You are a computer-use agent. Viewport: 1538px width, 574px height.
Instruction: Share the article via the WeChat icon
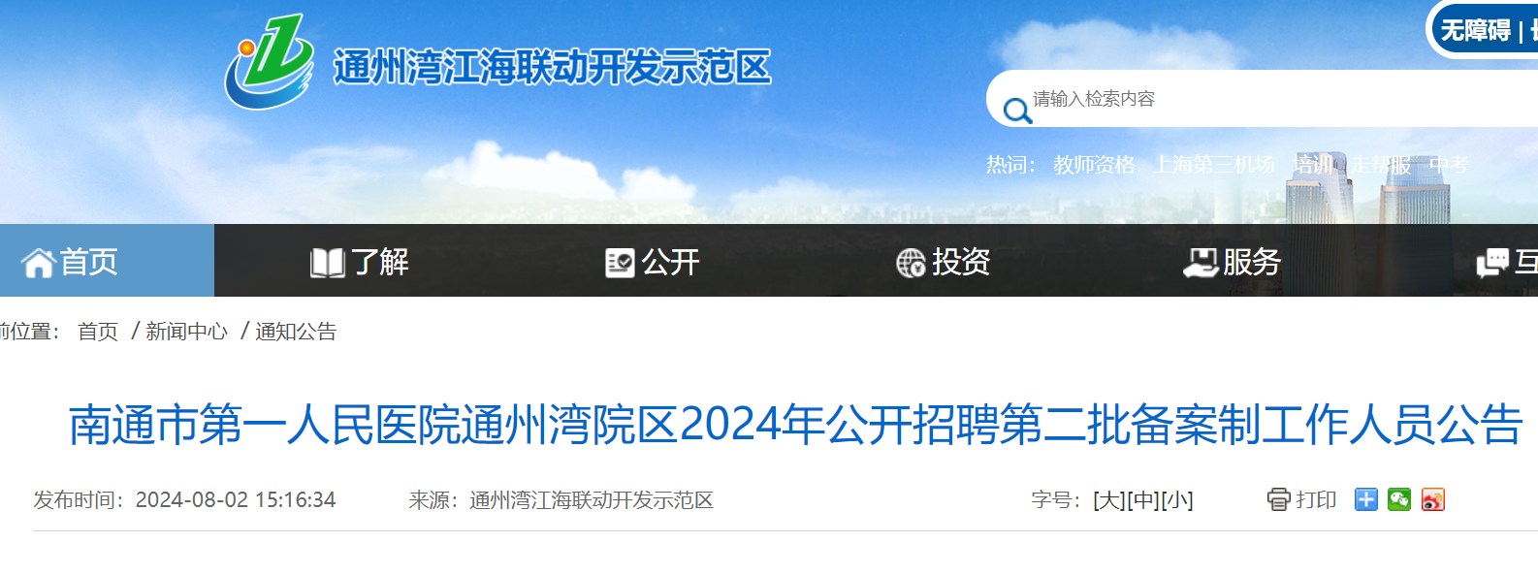point(1398,499)
